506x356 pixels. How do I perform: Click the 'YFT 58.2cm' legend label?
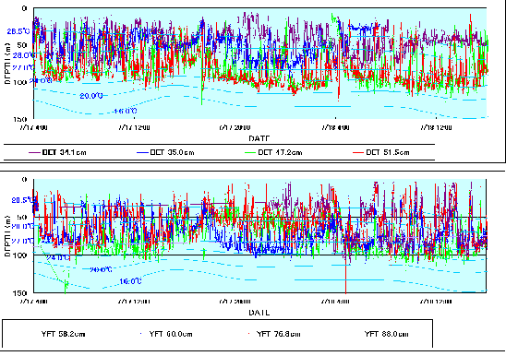click(63, 334)
